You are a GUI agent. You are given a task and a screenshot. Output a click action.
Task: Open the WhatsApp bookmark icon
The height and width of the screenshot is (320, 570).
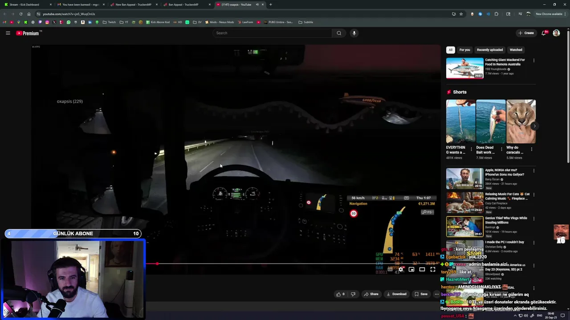point(69,22)
